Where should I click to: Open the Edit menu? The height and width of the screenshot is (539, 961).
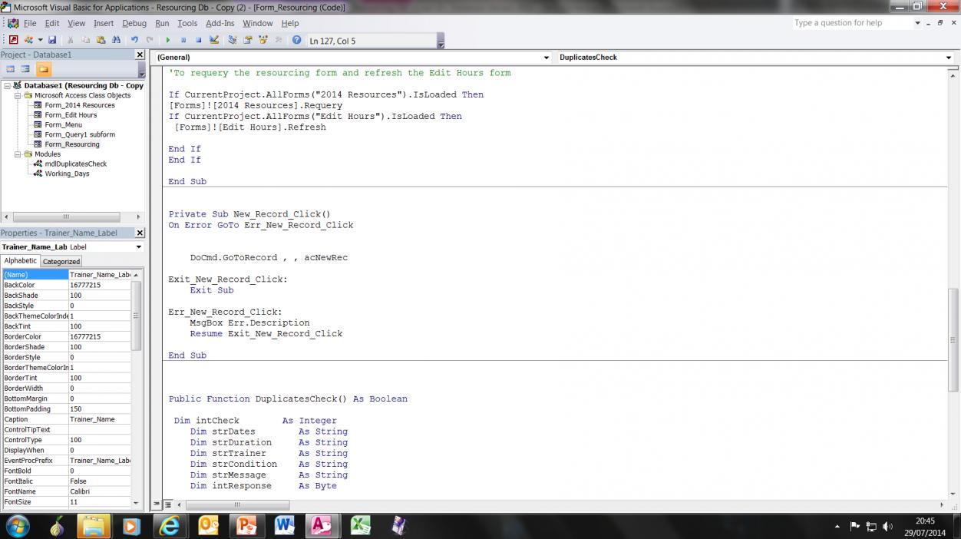click(51, 23)
